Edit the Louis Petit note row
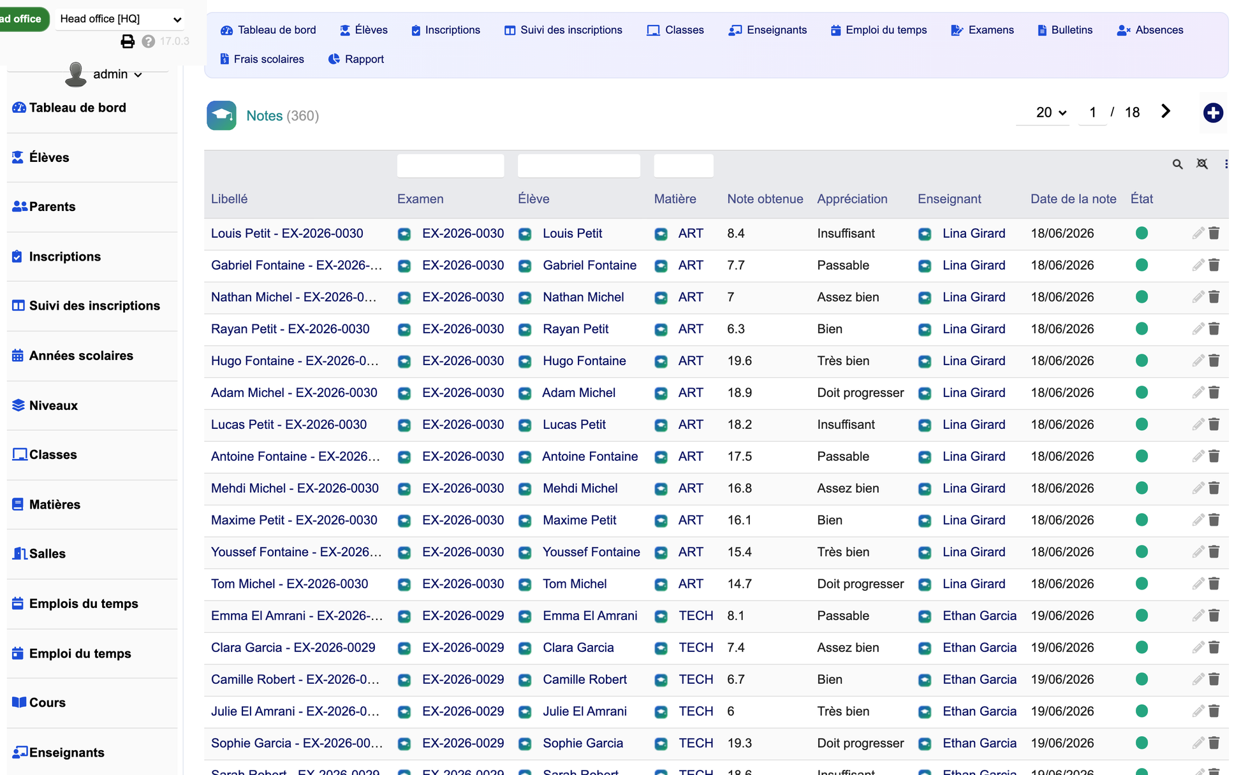1241x775 pixels. (x=1198, y=233)
